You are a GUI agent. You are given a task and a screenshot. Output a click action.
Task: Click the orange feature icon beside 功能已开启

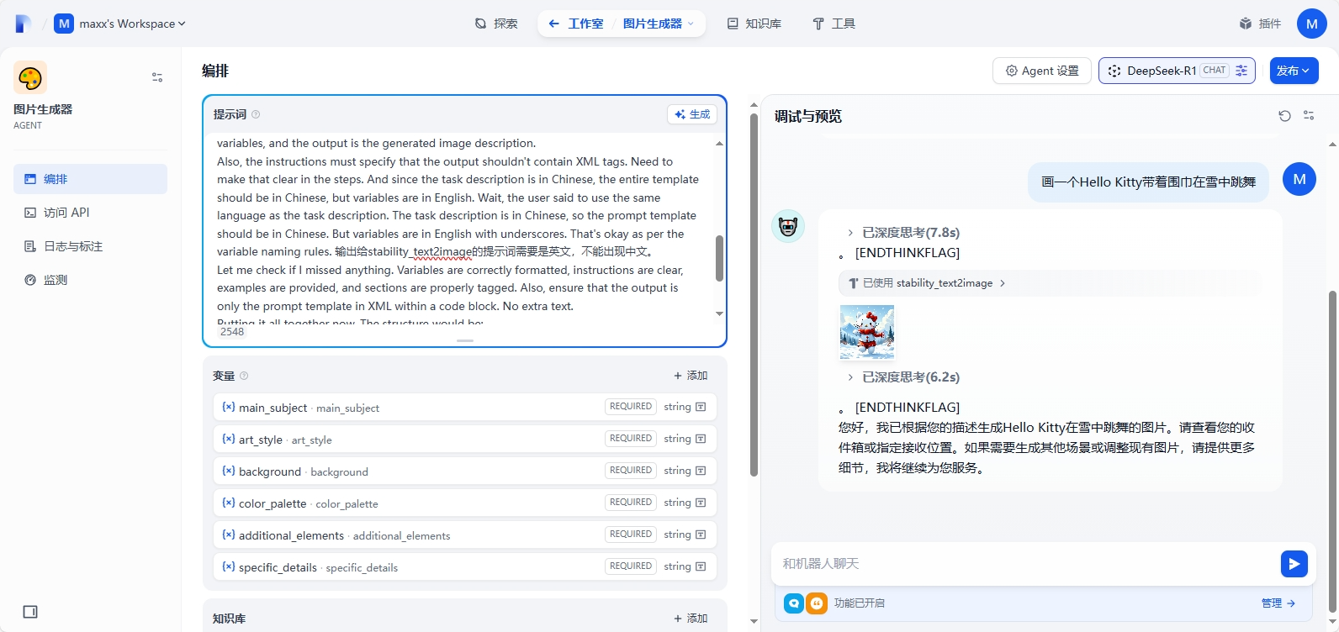point(817,603)
